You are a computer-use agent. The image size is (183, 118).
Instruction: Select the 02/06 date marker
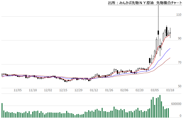point(124,90)
